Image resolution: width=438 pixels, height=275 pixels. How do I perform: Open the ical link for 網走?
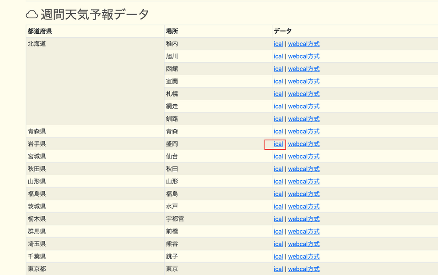[x=278, y=107]
